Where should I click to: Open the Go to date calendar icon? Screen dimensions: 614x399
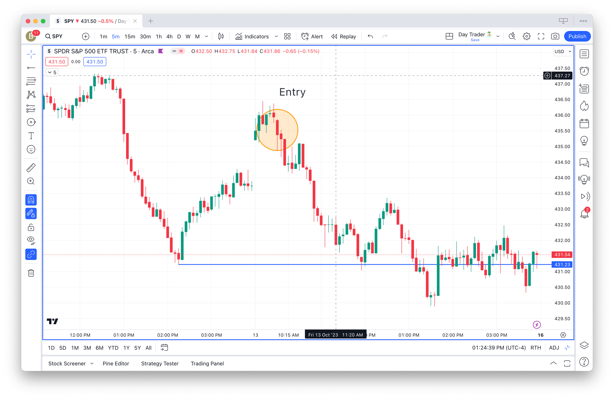164,348
